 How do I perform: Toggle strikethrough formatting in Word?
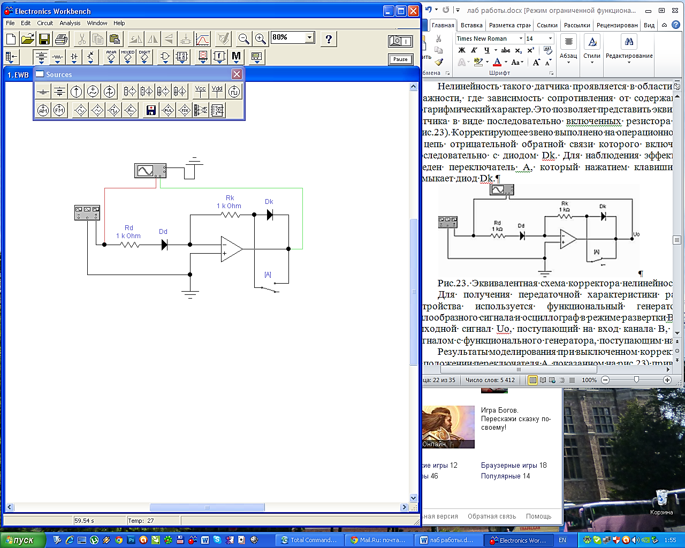[x=506, y=50]
